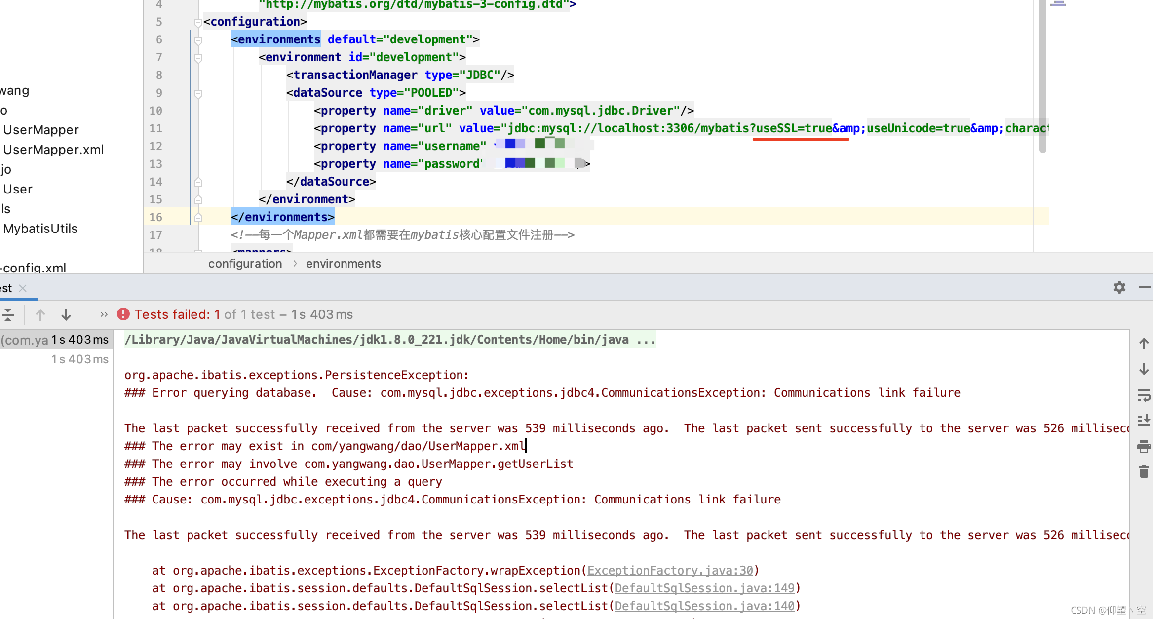Click the red Tests failed error icon

[123, 314]
